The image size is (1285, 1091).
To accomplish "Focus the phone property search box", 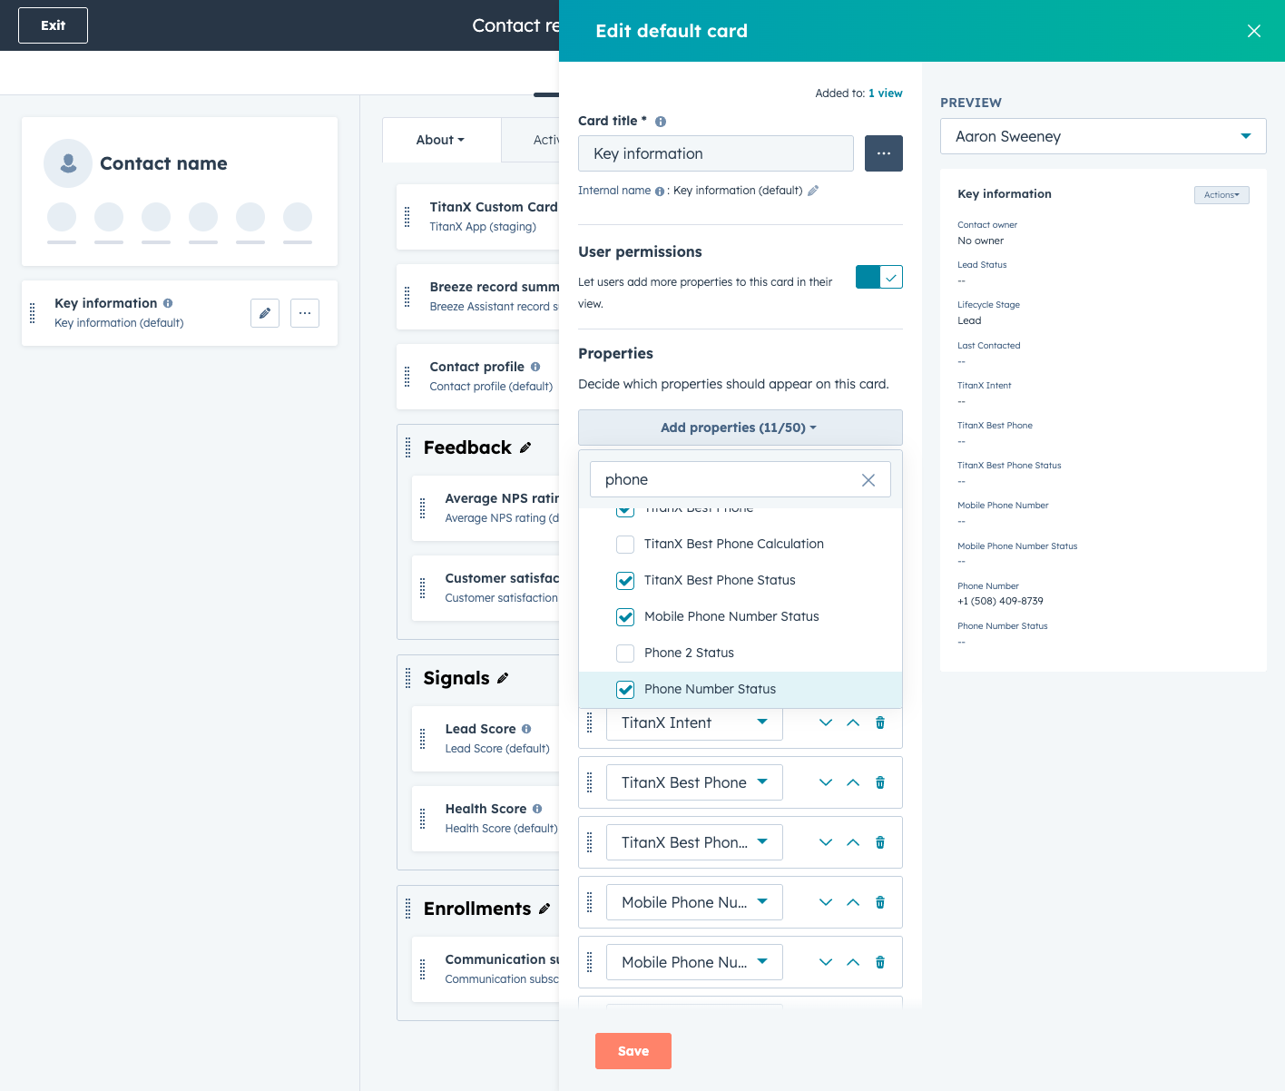I will (x=741, y=479).
